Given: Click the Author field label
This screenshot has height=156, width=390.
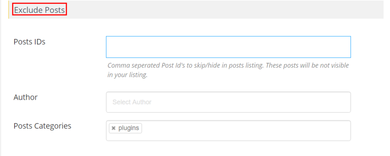Looking at the screenshot, I should (25, 97).
